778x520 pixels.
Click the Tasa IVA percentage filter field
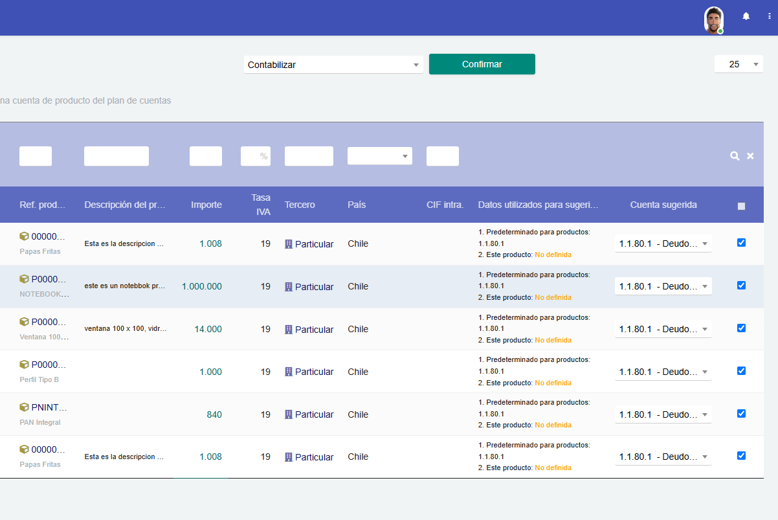click(x=255, y=156)
